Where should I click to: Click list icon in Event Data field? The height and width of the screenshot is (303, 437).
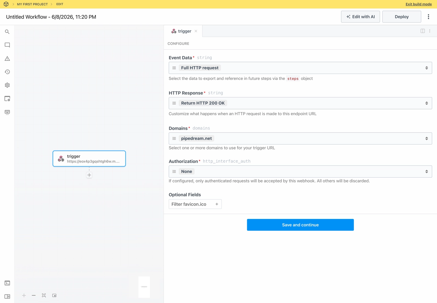pyautogui.click(x=174, y=68)
